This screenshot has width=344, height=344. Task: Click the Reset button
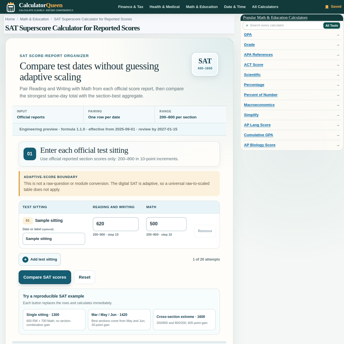85,277
